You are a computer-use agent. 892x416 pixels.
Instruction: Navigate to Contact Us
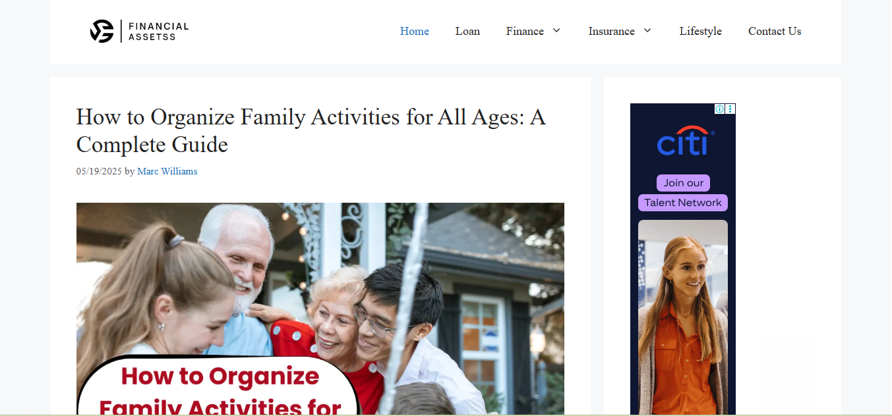(x=775, y=31)
